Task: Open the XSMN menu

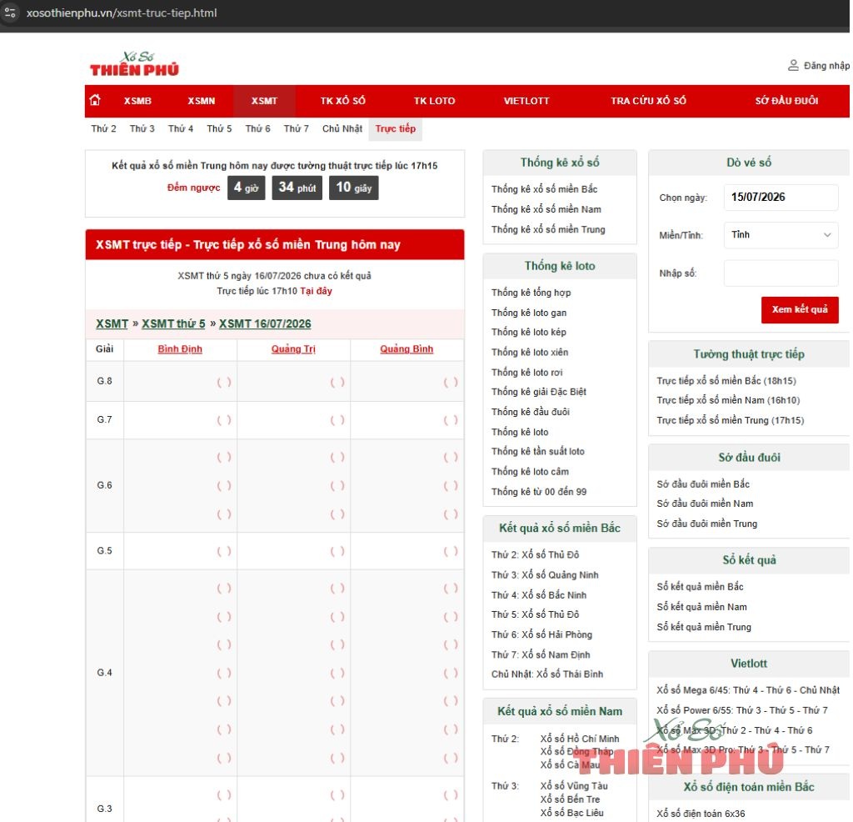Action: (202, 101)
